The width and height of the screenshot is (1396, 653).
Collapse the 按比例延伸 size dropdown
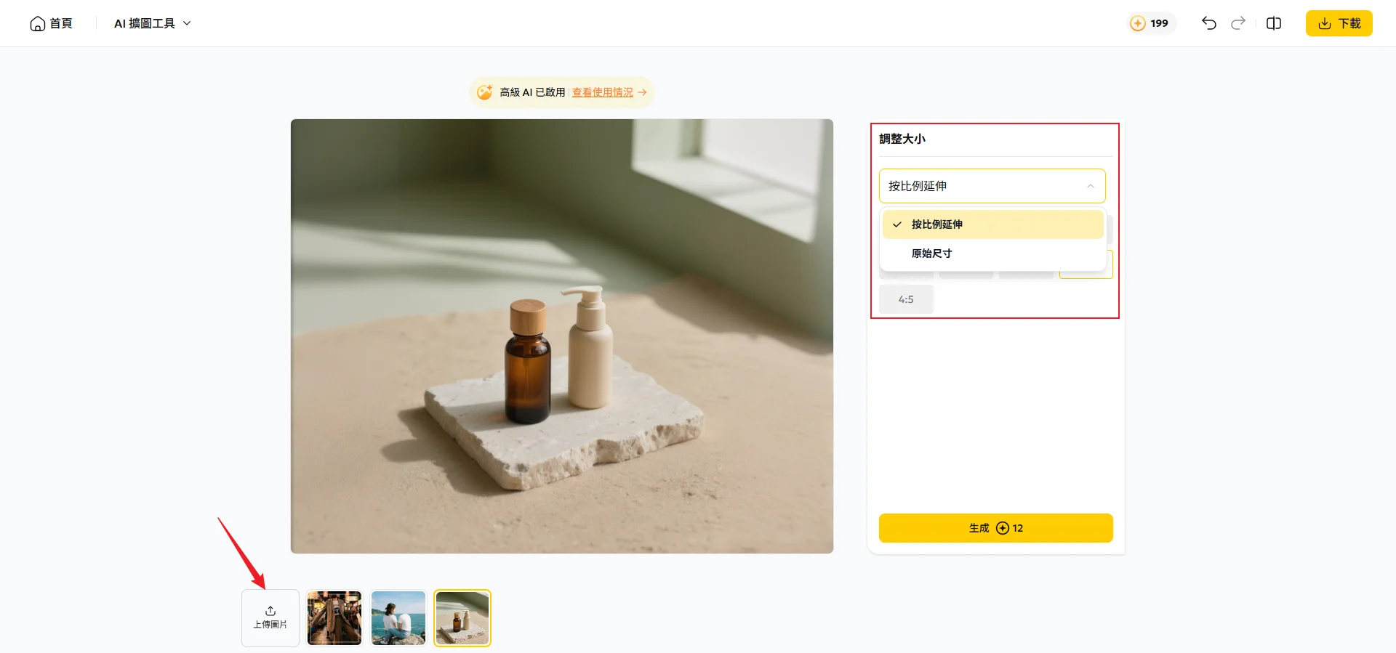(x=992, y=186)
